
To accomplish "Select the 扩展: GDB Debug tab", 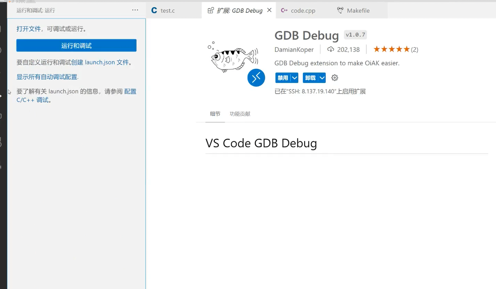I will click(239, 11).
